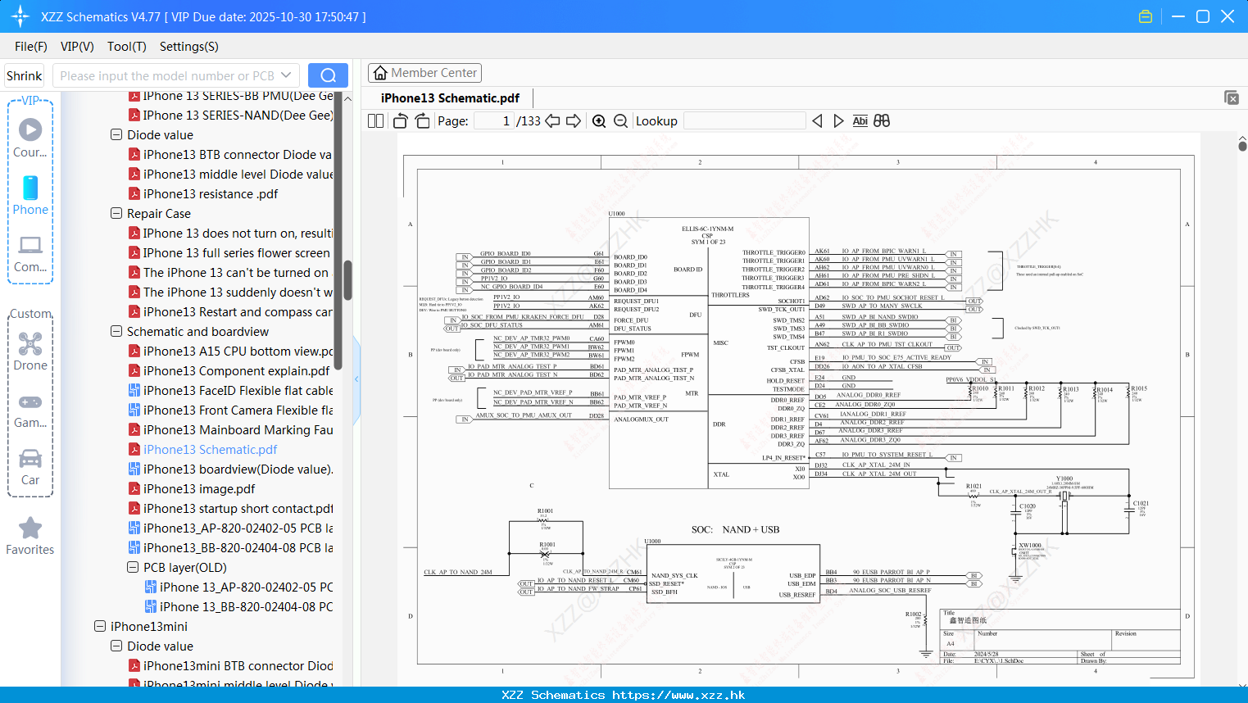This screenshot has width=1248, height=703.
Task: Click the blue search button
Action: (328, 75)
